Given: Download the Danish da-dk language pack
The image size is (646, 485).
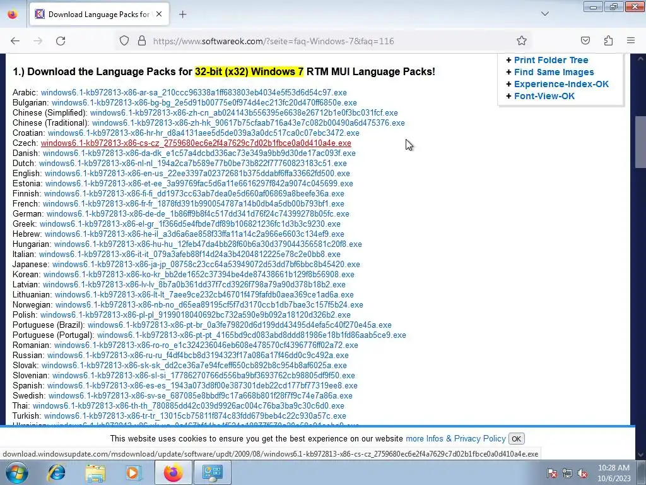Looking at the screenshot, I should click(x=199, y=153).
